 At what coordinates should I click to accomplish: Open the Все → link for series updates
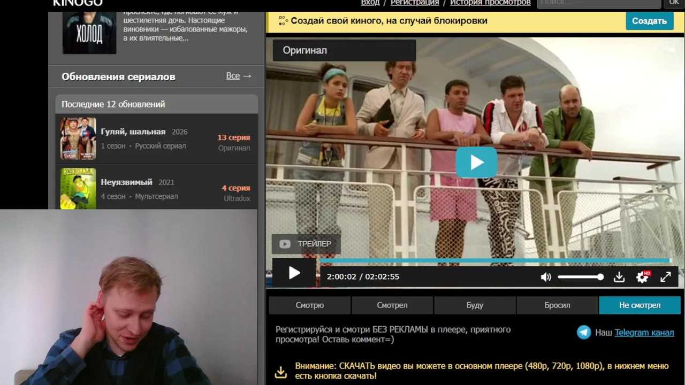point(239,76)
